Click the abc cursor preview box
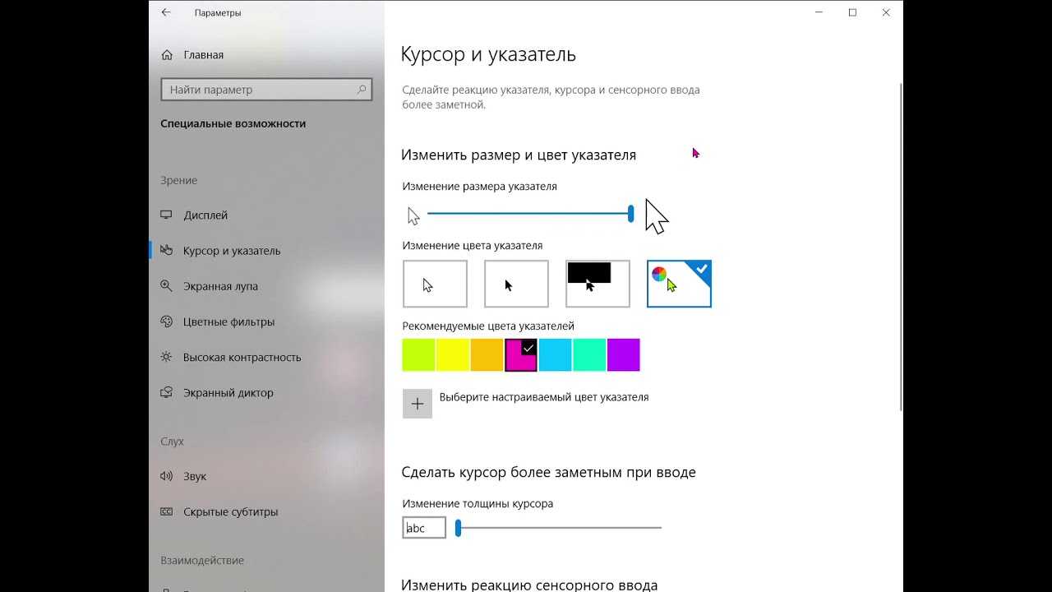 pos(424,528)
